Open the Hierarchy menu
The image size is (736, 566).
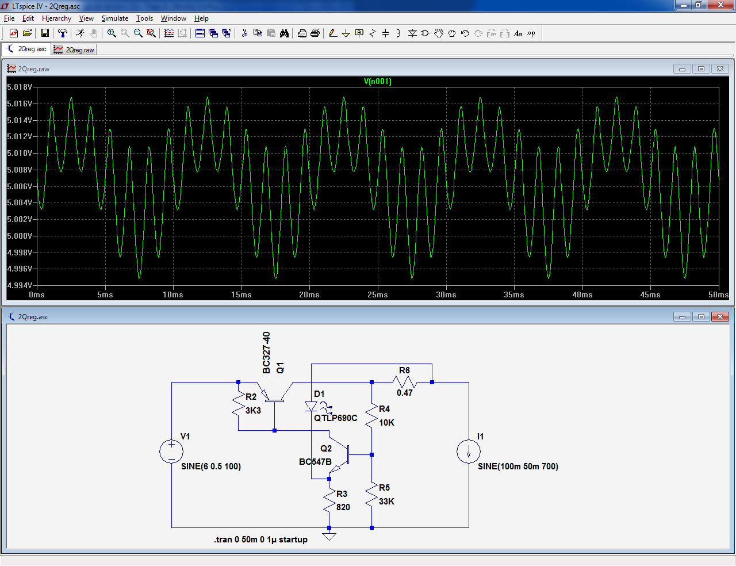(56, 18)
